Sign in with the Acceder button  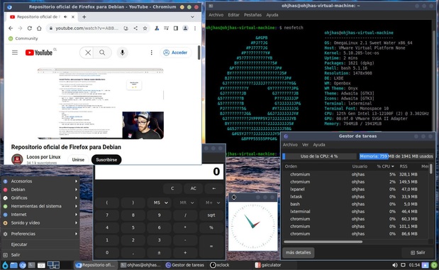pyautogui.click(x=176, y=53)
